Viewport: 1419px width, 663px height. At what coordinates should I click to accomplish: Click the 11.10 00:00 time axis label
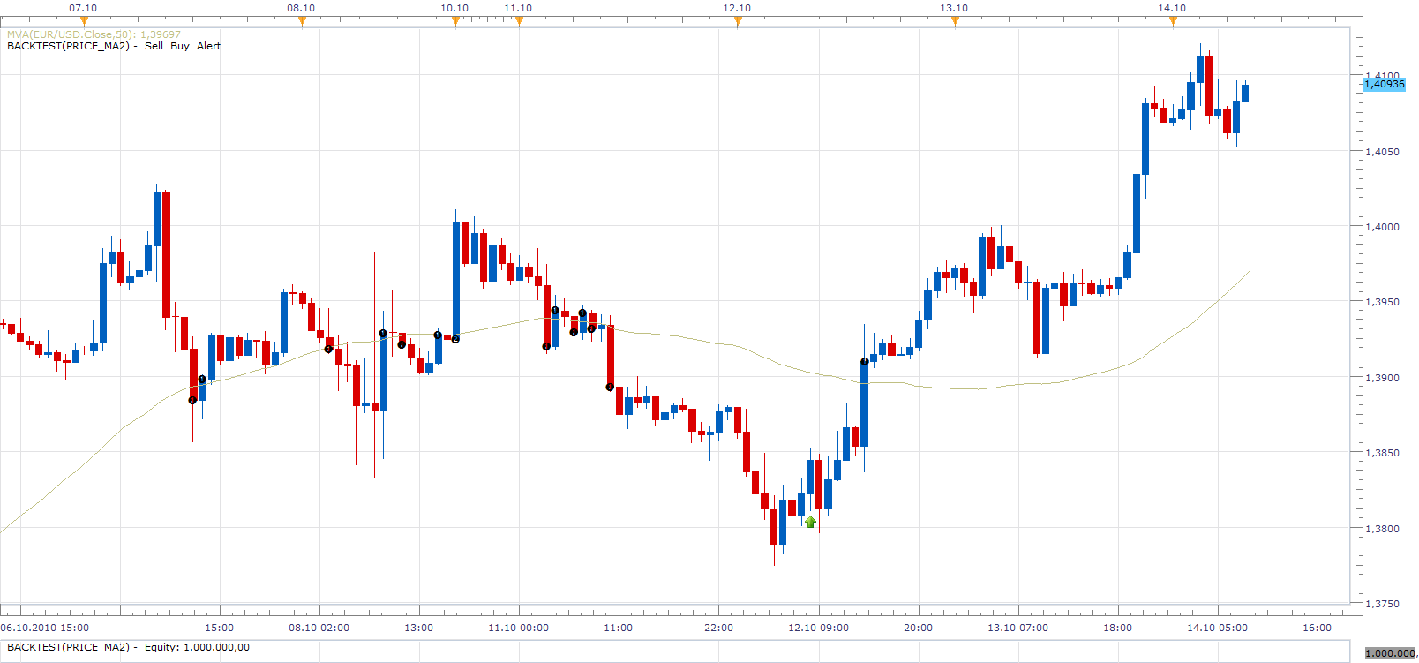click(518, 628)
